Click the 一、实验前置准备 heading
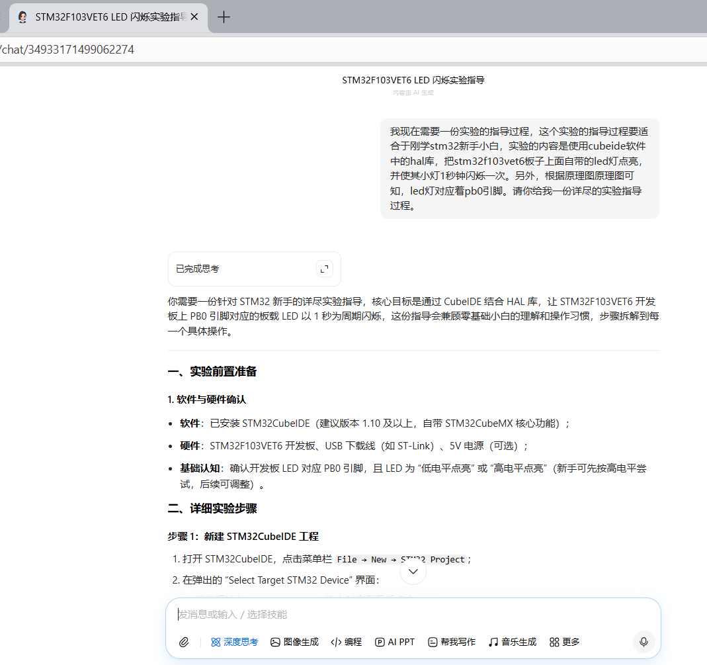The image size is (707, 665). (x=212, y=372)
